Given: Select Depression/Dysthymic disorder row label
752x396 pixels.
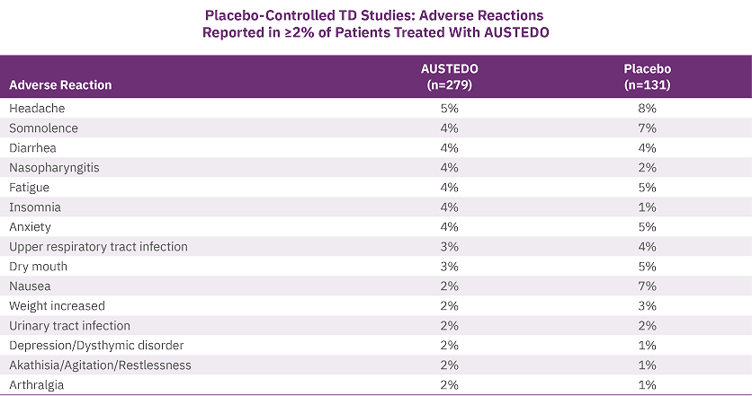Looking at the screenshot, I should (96, 345).
